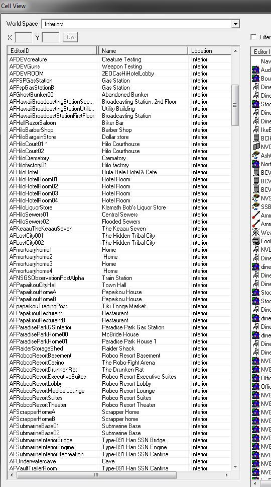The image size is (271, 487).
Task: Click the cell list's vertical scrollbar down arrow
Action: click(235, 467)
